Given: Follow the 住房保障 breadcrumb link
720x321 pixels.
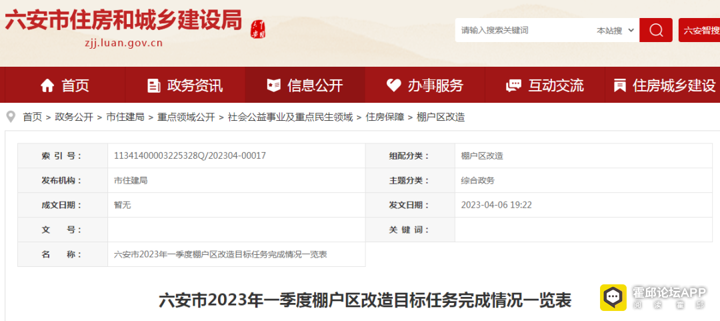Looking at the screenshot, I should point(385,117).
